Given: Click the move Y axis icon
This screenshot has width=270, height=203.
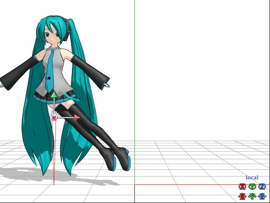Looking at the screenshot, I should coord(252,196).
